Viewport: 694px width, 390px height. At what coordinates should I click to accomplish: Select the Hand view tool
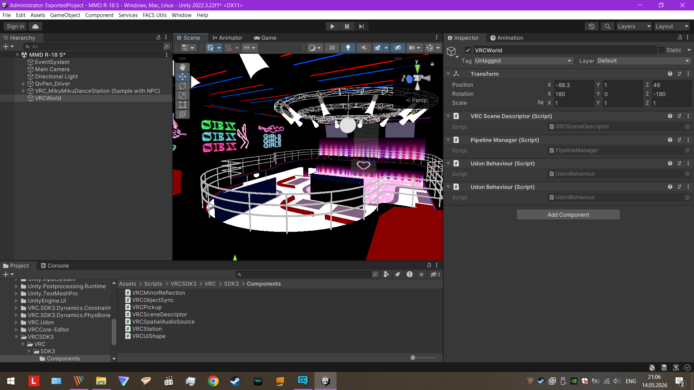pyautogui.click(x=183, y=67)
